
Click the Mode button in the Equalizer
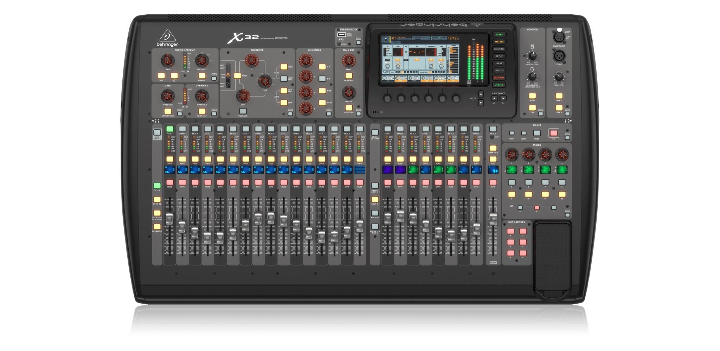click(238, 75)
